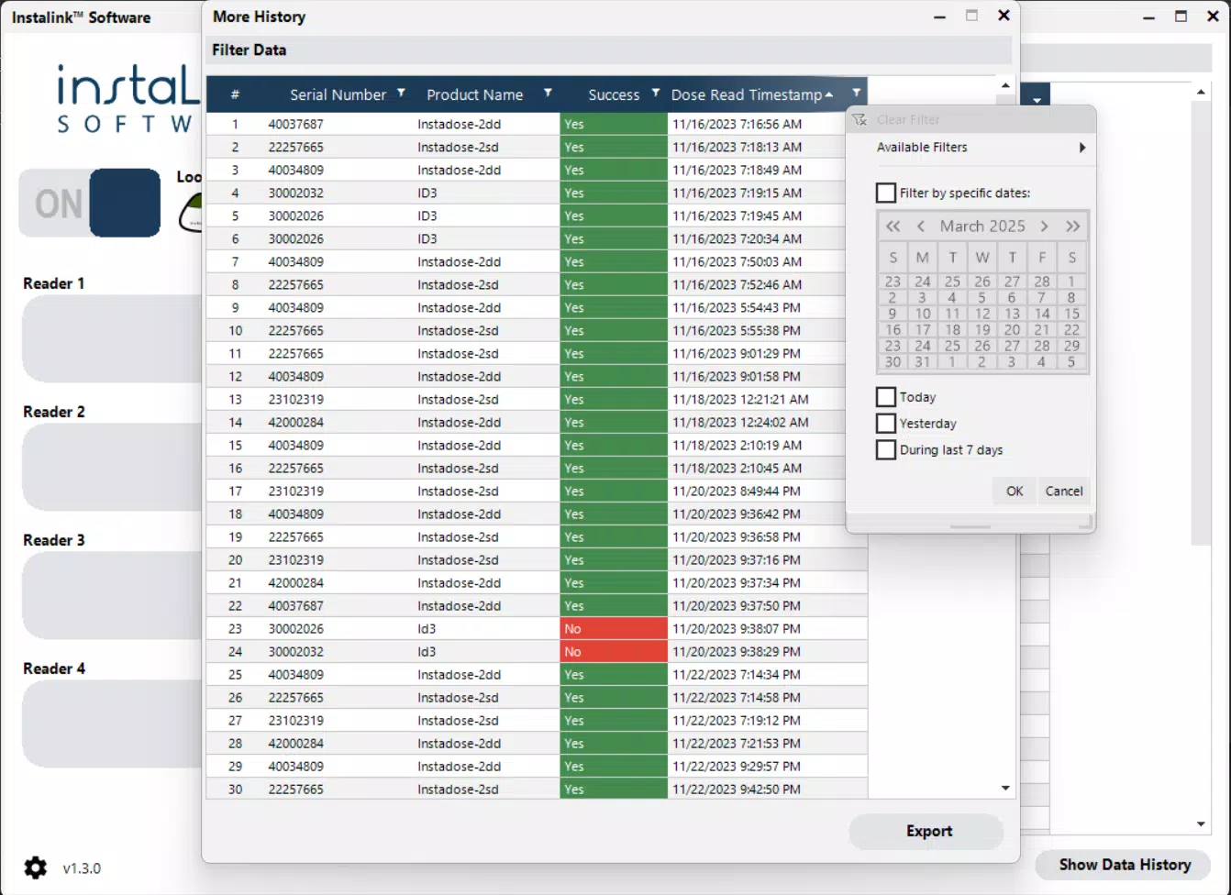Click ID3 product in row 6
1231x895 pixels.
click(x=427, y=238)
